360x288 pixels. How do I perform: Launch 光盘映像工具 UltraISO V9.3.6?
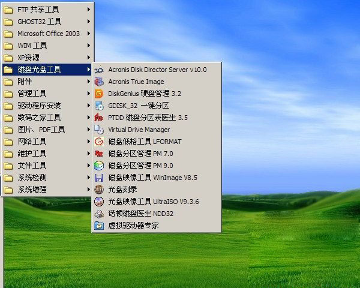[157, 202]
